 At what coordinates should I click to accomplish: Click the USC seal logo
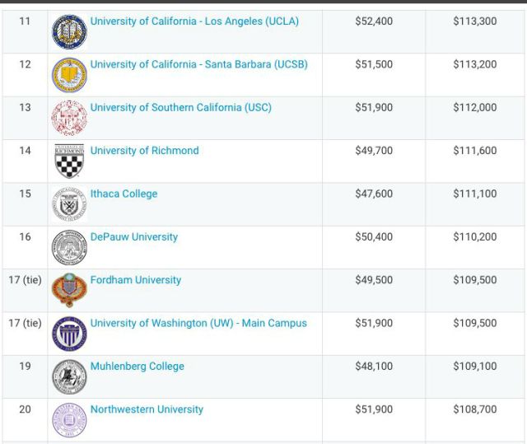[x=69, y=118]
